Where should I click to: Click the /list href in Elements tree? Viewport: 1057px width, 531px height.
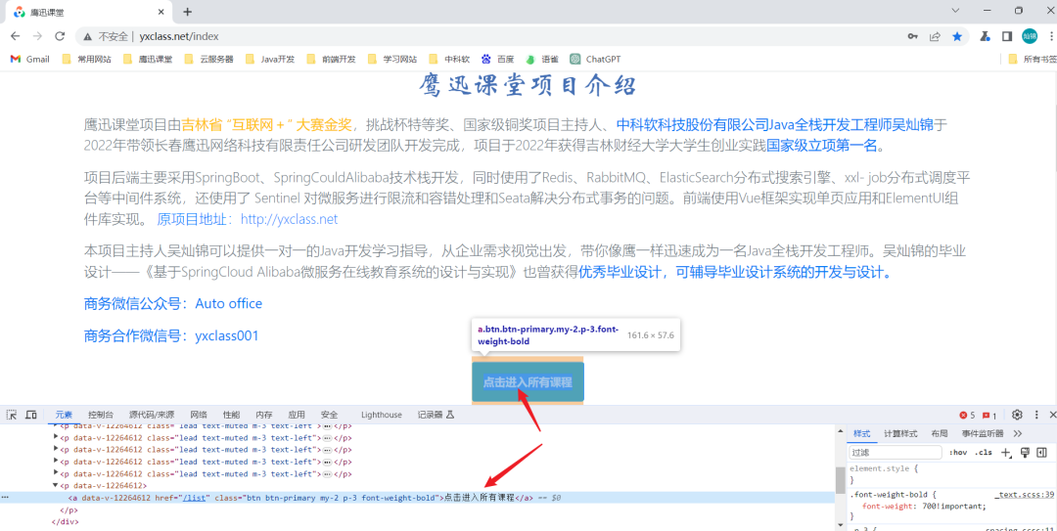point(194,498)
